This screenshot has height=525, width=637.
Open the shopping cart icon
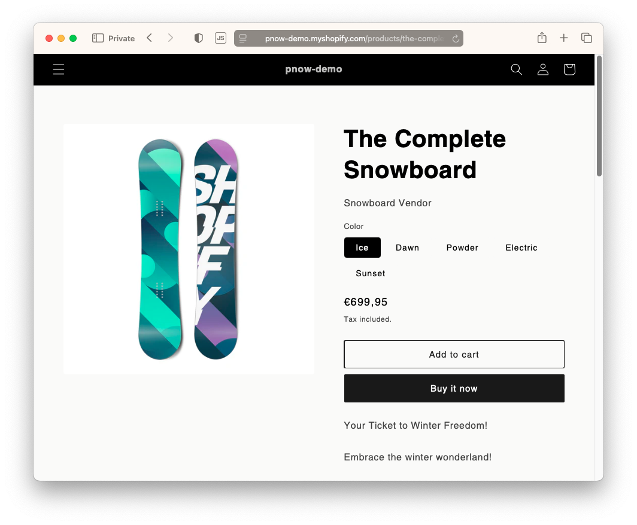click(x=569, y=69)
